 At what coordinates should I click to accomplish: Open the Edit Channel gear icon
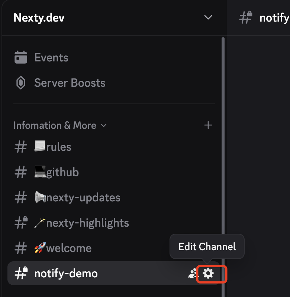tap(208, 274)
